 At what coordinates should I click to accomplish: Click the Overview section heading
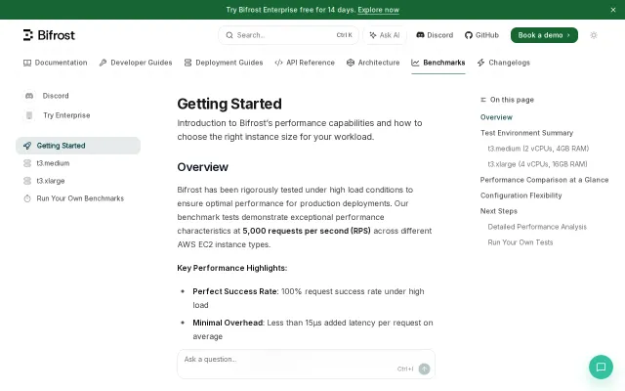(202, 167)
